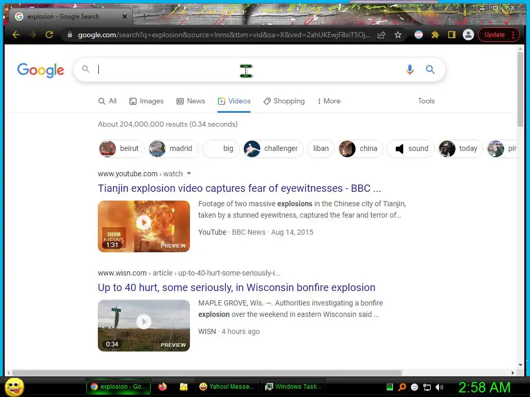Filter results by the today chip
530x397 pixels.
pos(461,148)
